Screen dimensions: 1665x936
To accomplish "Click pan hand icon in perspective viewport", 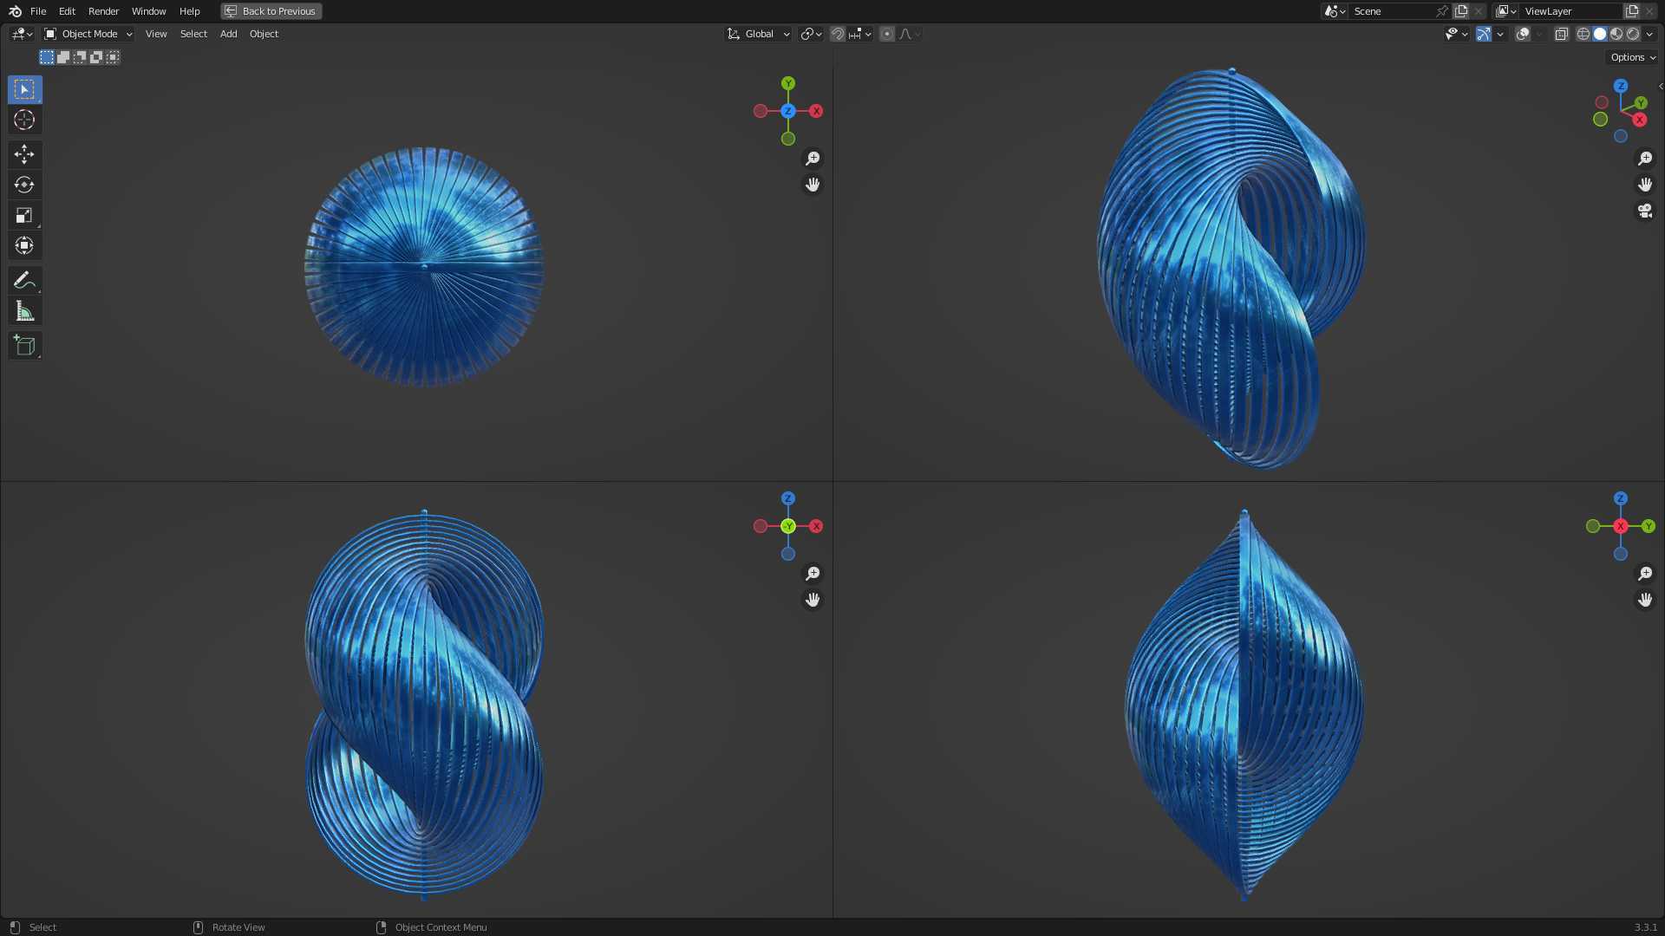I will click(1645, 185).
